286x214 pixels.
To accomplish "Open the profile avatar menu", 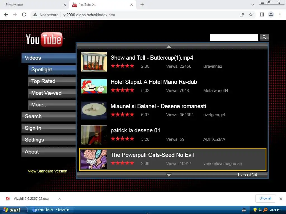I will [x=271, y=15].
